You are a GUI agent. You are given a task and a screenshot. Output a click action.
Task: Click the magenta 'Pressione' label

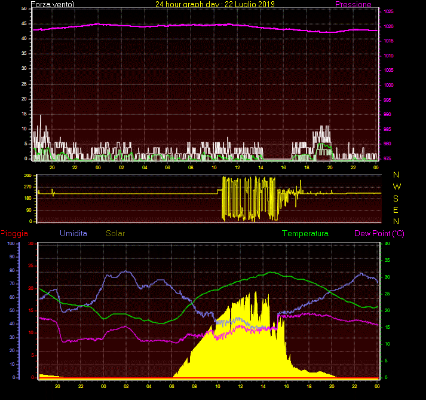353,4
